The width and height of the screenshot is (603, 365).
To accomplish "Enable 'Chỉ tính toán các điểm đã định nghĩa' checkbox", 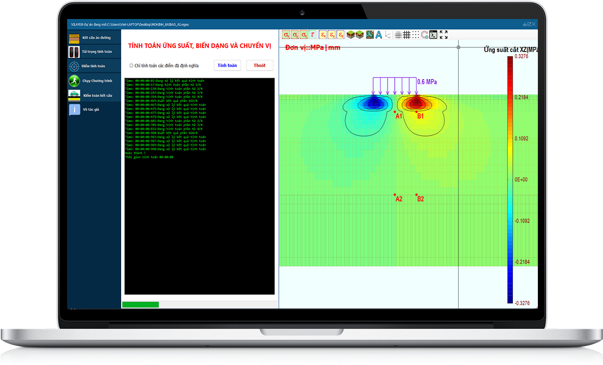I will (x=131, y=65).
